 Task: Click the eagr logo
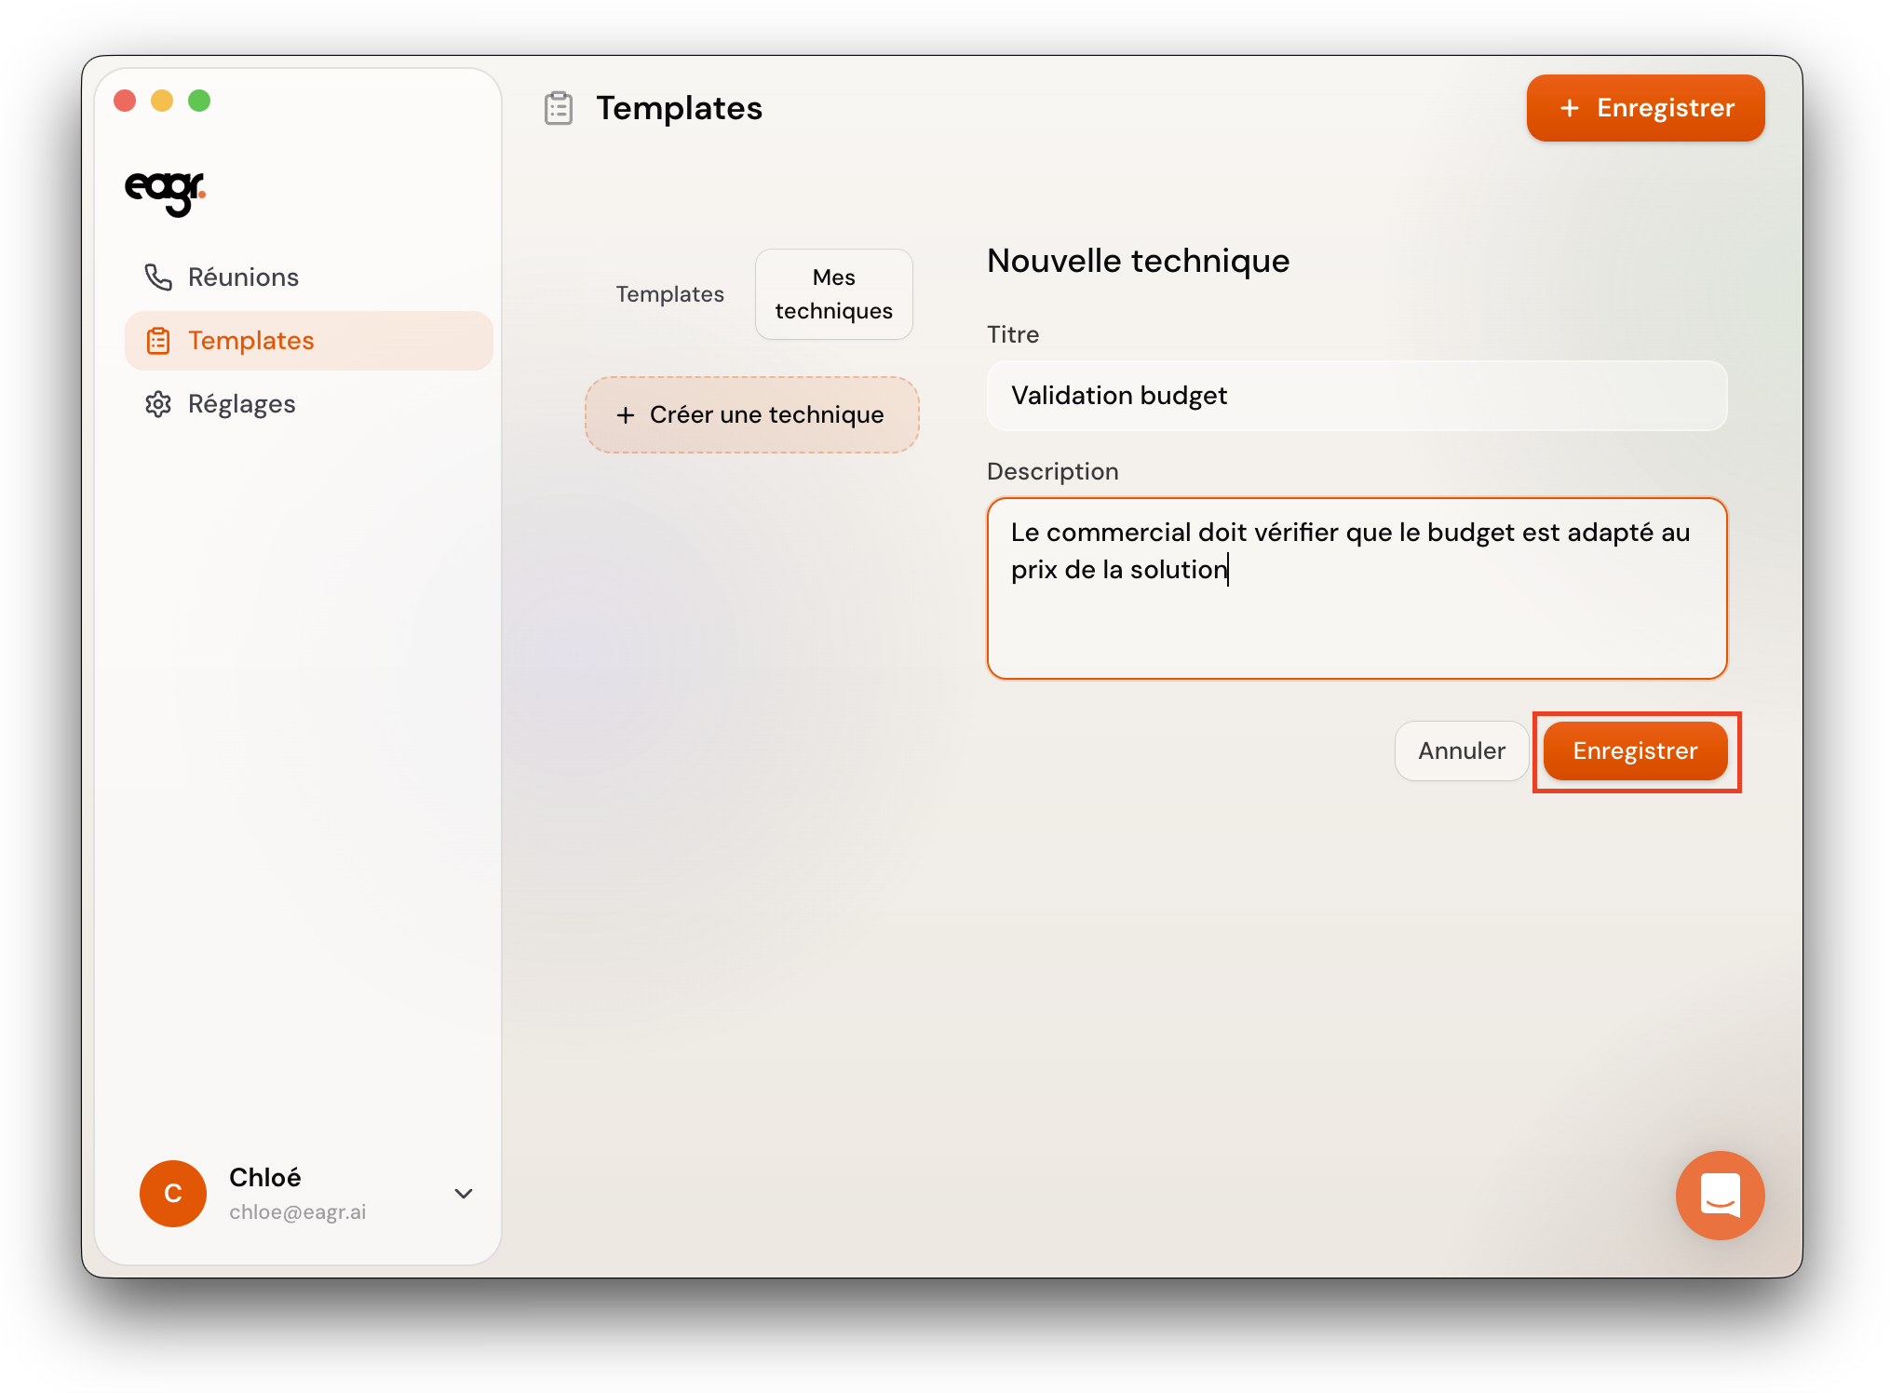pos(165,191)
